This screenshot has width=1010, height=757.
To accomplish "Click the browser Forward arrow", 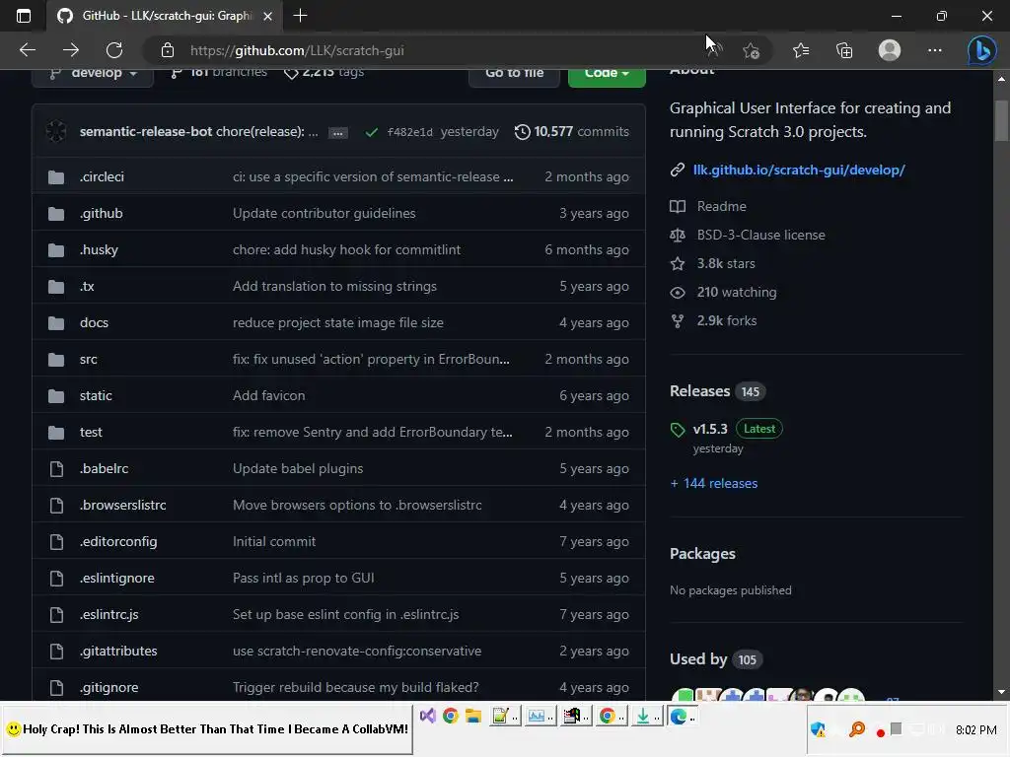I will click(71, 50).
